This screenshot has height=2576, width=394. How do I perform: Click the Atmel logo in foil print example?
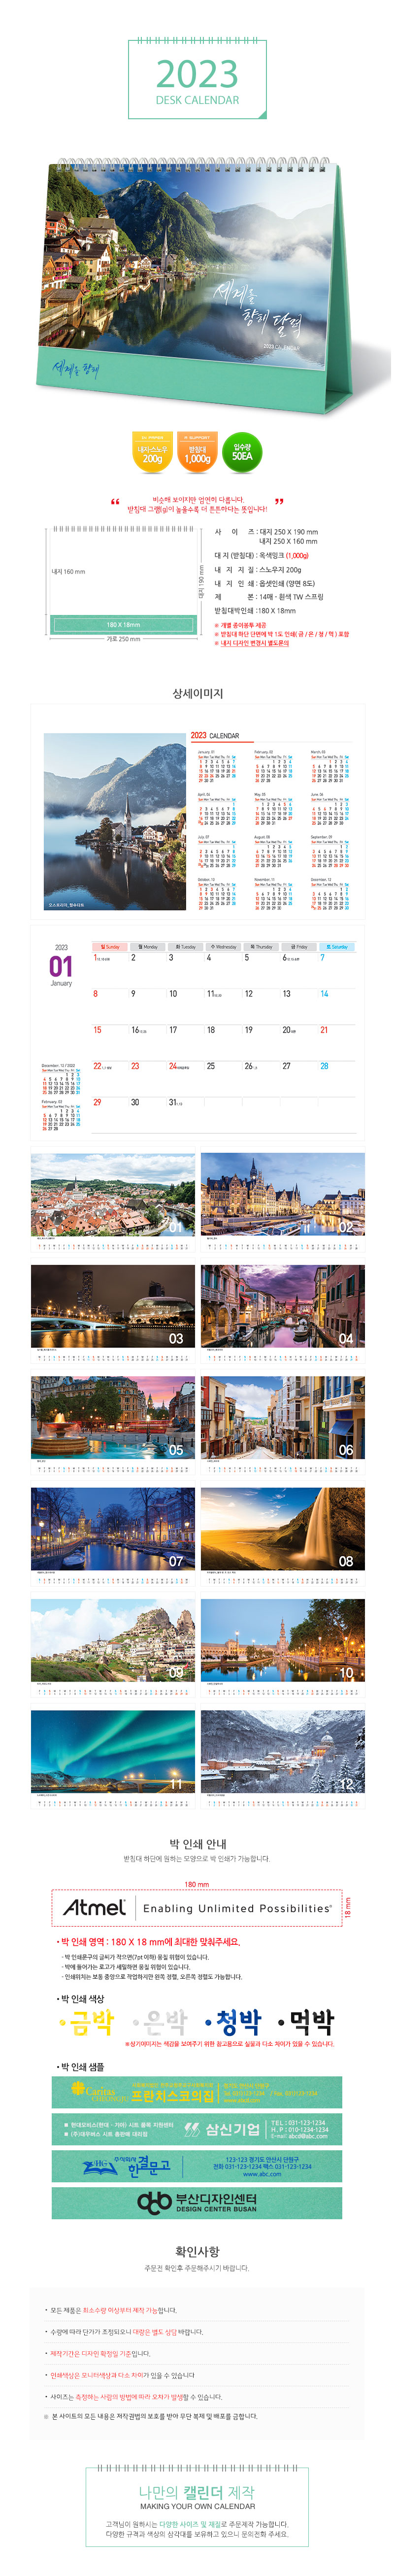(94, 1908)
